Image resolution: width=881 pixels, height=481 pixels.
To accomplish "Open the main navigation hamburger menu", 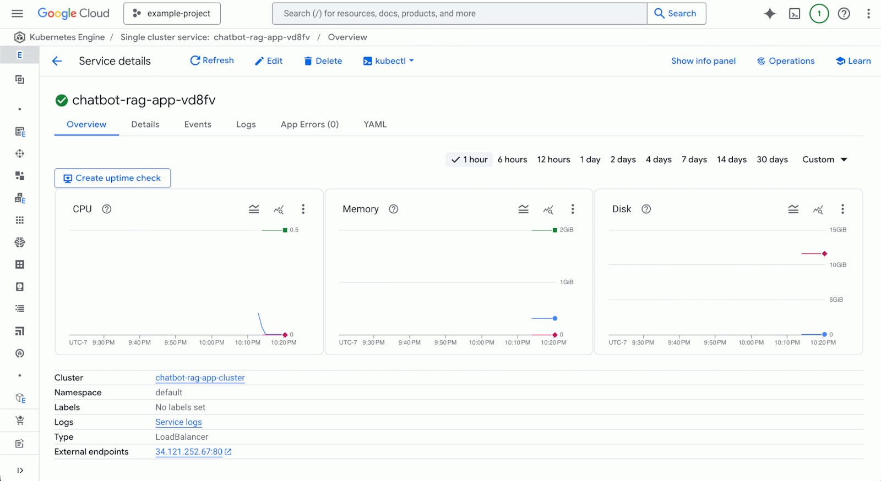I will click(17, 14).
